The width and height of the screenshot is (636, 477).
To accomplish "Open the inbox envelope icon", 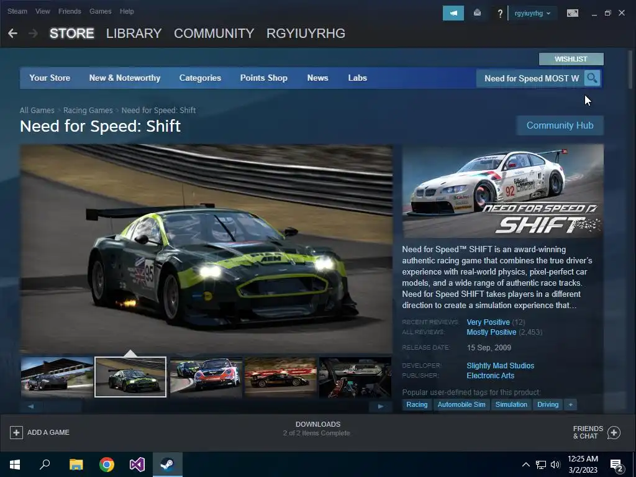I will click(x=477, y=13).
